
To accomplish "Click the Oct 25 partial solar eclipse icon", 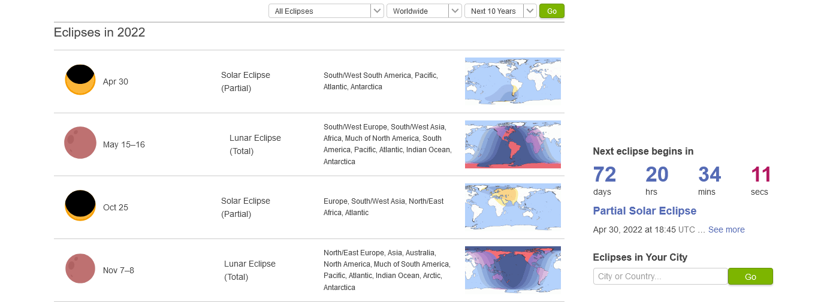I will click(80, 206).
